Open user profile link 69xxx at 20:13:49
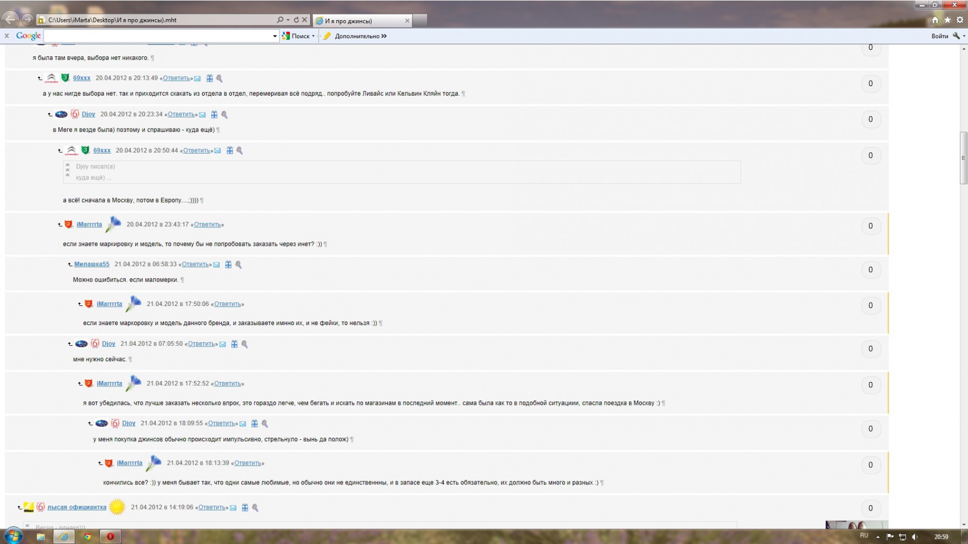968x544 pixels. pyautogui.click(x=82, y=78)
